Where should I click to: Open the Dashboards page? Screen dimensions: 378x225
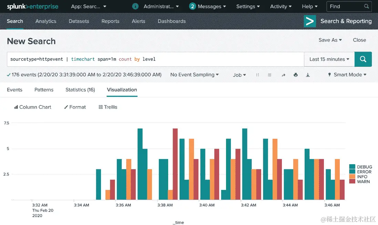pos(172,21)
